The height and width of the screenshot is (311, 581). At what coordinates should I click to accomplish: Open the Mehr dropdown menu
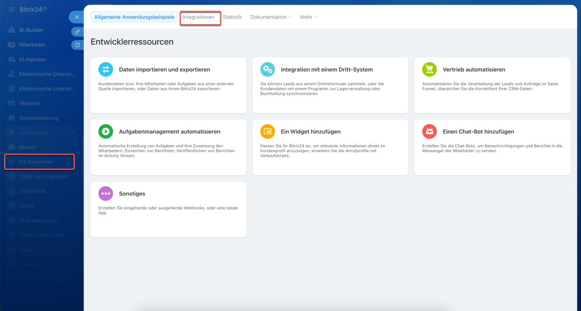point(308,17)
